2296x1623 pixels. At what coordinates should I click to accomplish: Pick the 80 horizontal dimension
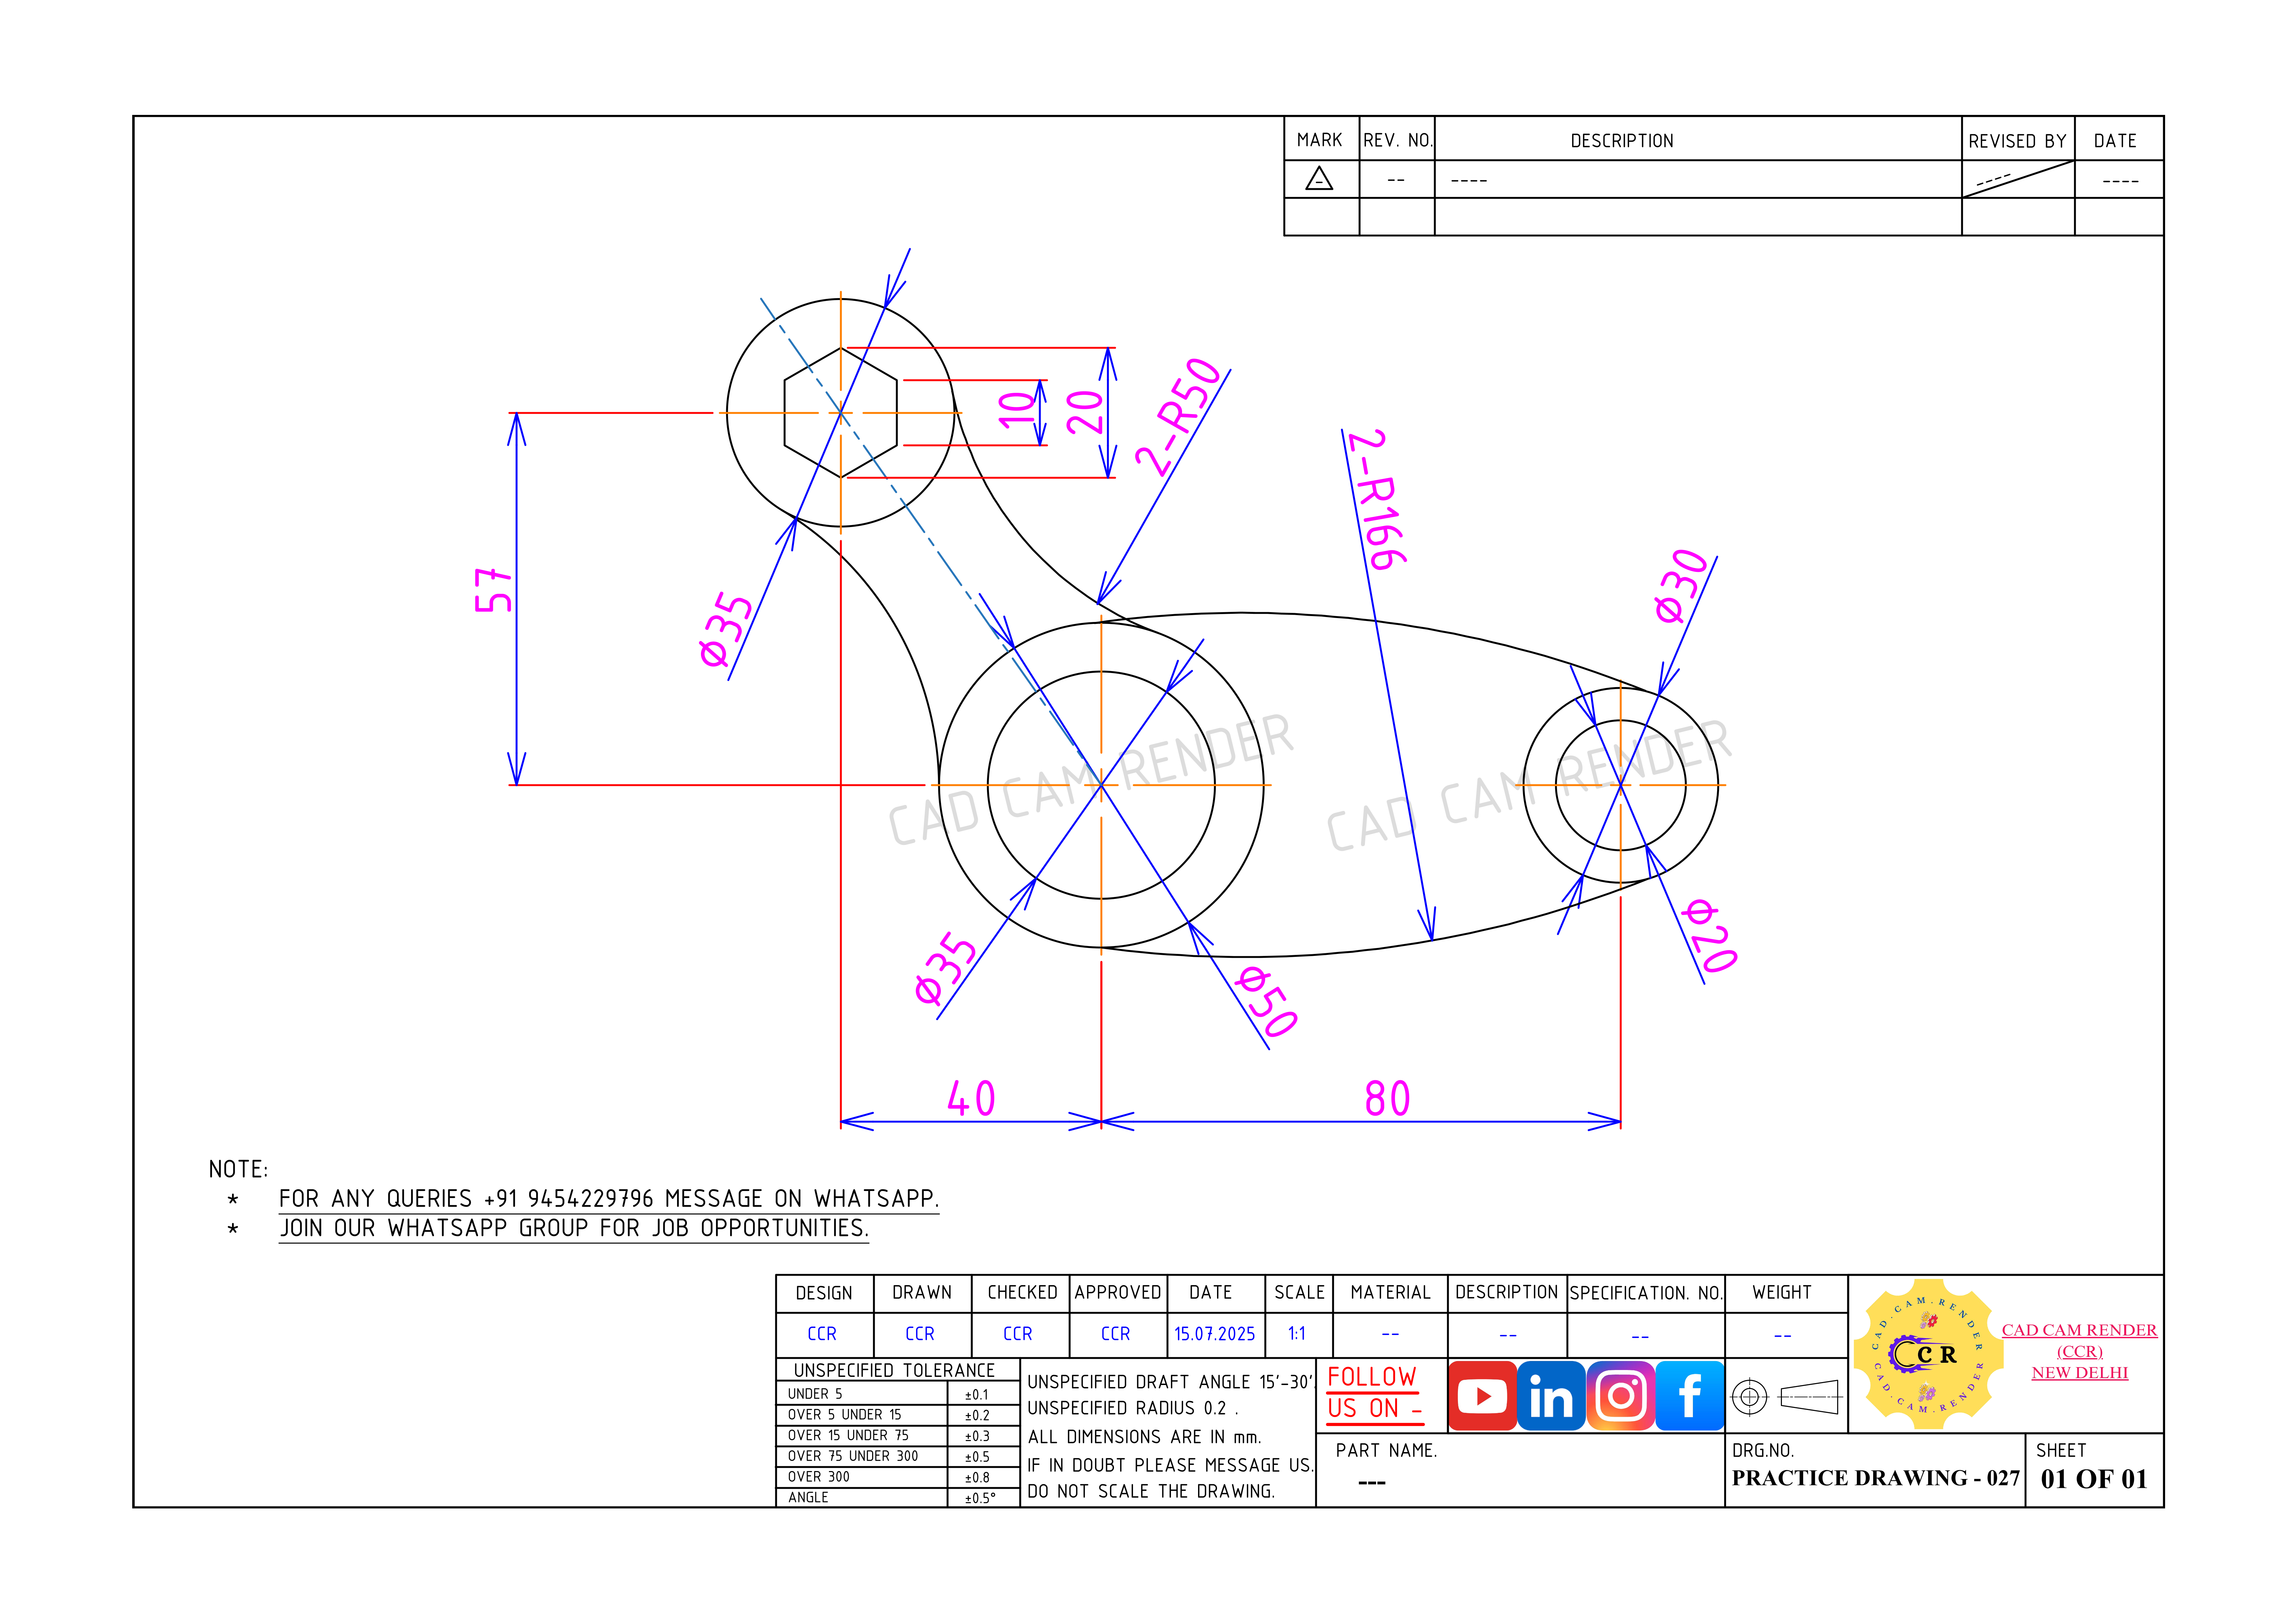point(1388,1098)
